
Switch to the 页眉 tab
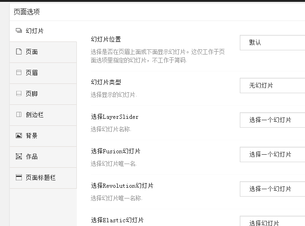[43, 73]
